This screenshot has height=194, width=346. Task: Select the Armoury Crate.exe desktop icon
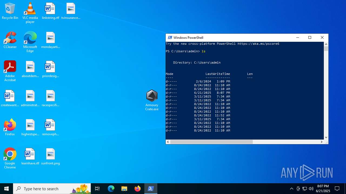pyautogui.click(x=152, y=100)
